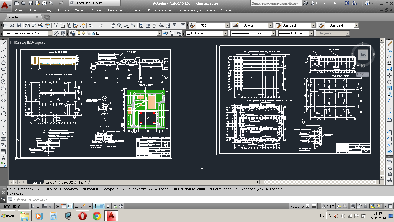
Task: Toggle Polar tracking in status bar
Action: click(x=57, y=206)
